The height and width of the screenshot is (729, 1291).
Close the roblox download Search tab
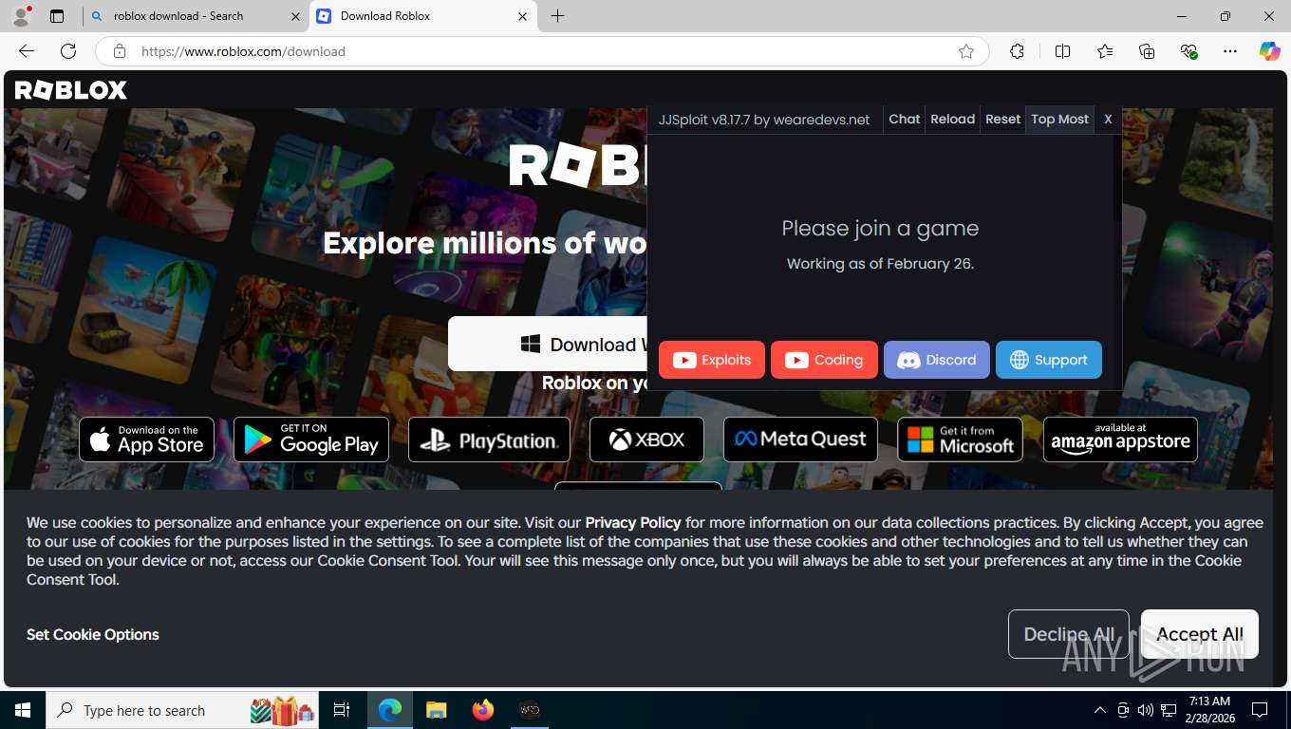pyautogui.click(x=295, y=16)
